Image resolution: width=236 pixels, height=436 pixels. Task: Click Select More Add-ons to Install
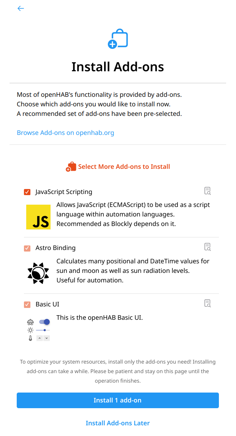click(x=124, y=167)
